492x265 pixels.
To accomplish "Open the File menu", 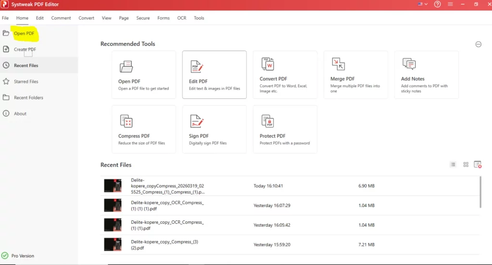I will click(5, 18).
